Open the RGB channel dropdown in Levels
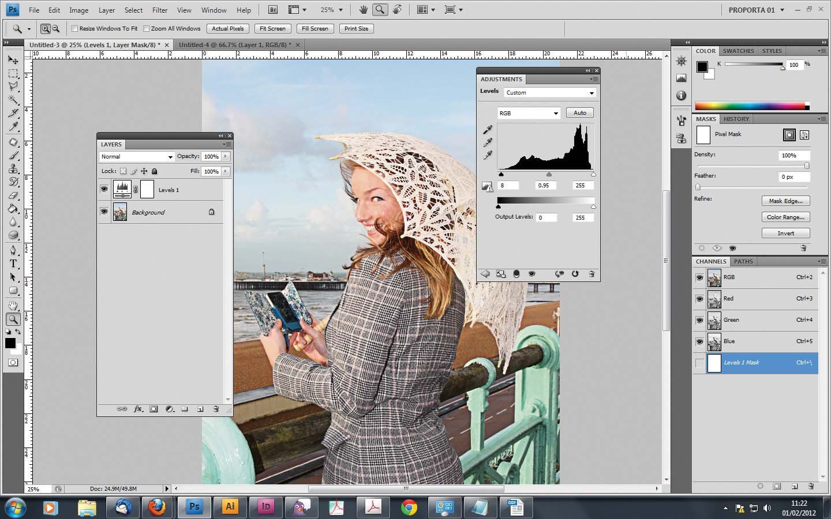 point(529,113)
